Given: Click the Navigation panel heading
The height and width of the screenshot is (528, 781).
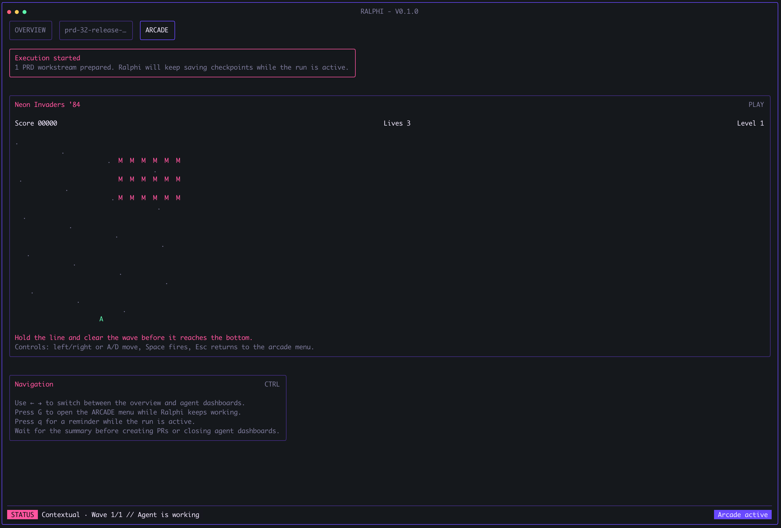Looking at the screenshot, I should (x=34, y=384).
